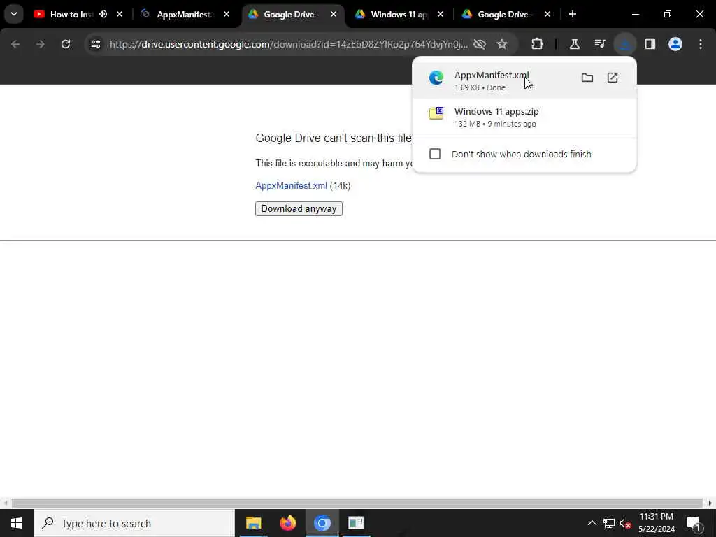The height and width of the screenshot is (537, 716).
Task: Click the zip file icon in downloads
Action: [x=436, y=113]
